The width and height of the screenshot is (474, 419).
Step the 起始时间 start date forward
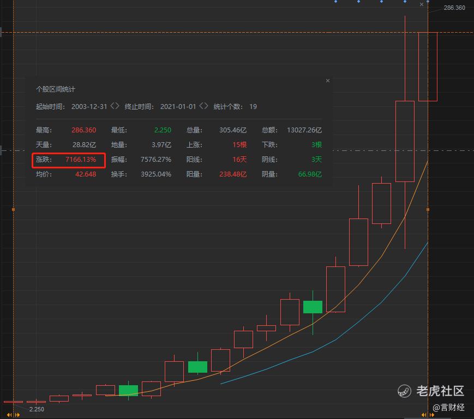pos(117,106)
